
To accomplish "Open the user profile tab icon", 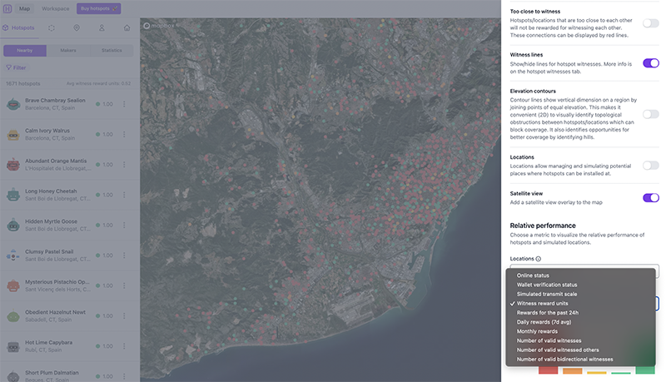I will (x=102, y=27).
